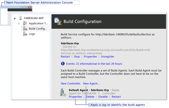This screenshot has width=169, height=108.
Task: Disable the Default Agent
Action: (x=103, y=97)
